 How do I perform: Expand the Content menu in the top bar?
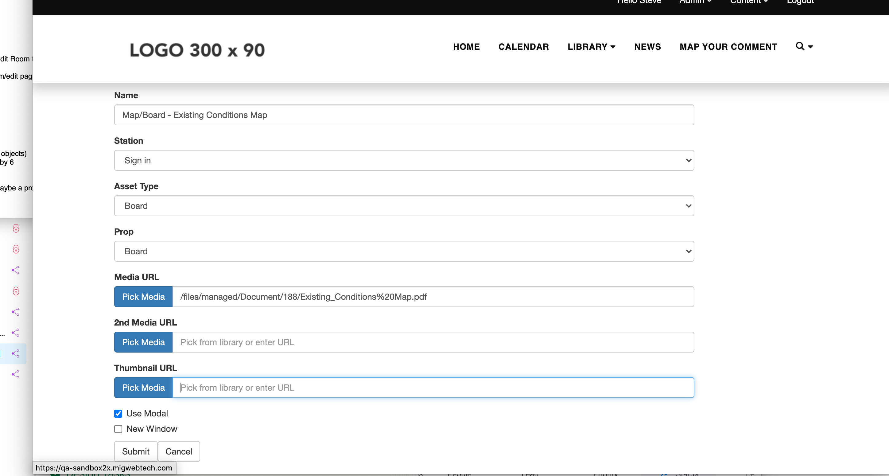[x=749, y=2]
